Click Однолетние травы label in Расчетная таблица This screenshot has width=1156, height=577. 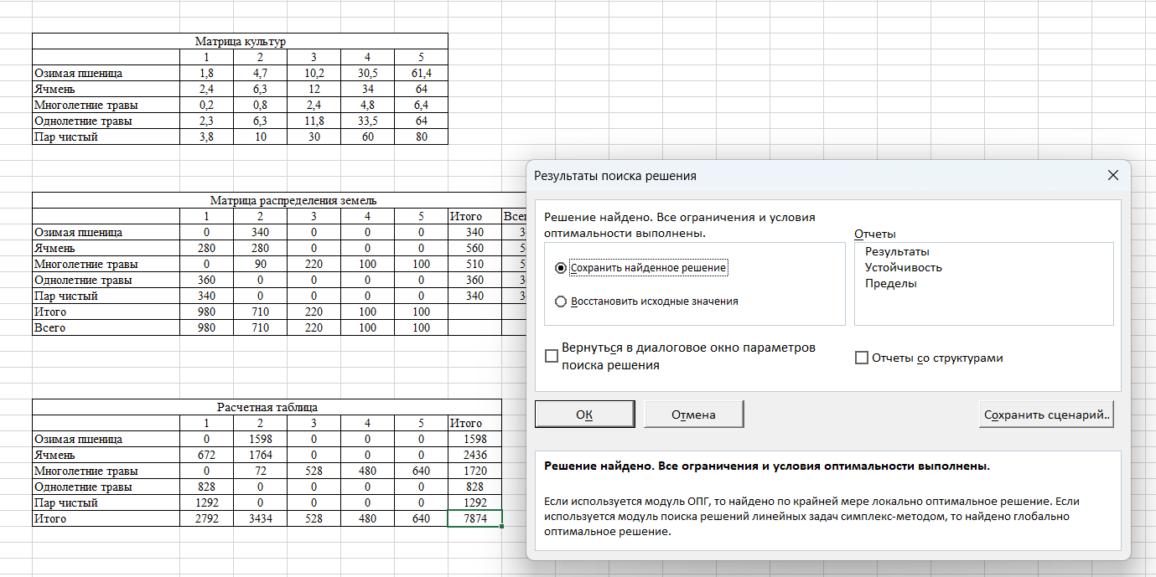(x=106, y=487)
